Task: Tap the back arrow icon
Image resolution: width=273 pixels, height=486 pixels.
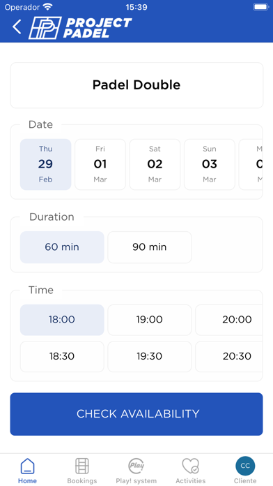Action: pyautogui.click(x=17, y=27)
